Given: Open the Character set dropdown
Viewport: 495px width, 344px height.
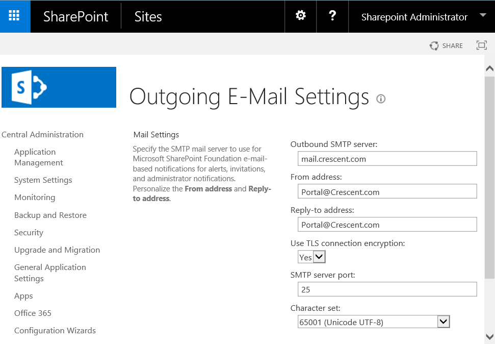Looking at the screenshot, I should (374, 322).
